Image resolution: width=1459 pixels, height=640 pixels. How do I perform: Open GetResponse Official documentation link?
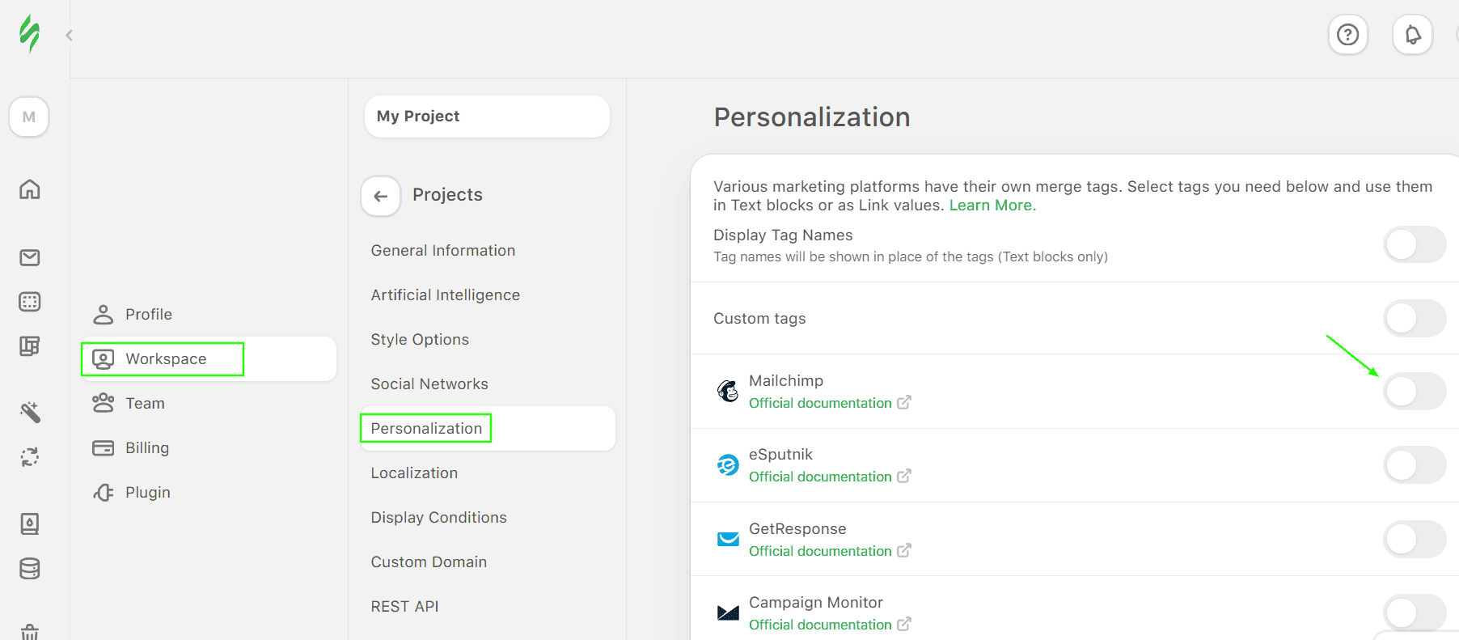pyautogui.click(x=830, y=551)
